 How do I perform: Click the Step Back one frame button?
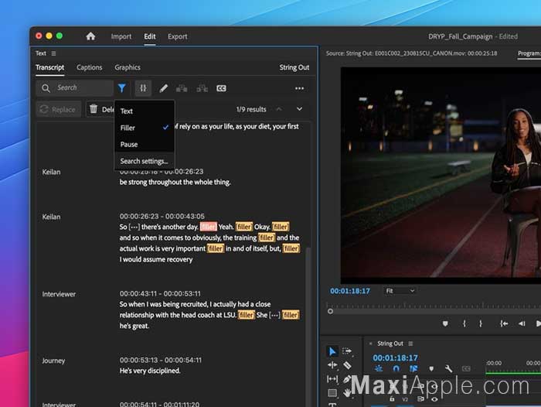tap(522, 323)
